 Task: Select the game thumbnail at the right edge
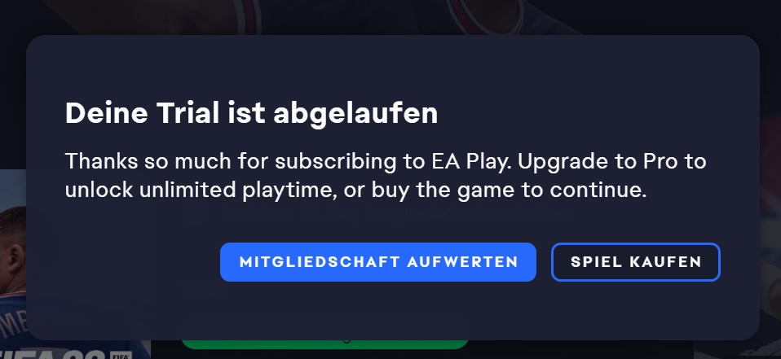[x=770, y=234]
